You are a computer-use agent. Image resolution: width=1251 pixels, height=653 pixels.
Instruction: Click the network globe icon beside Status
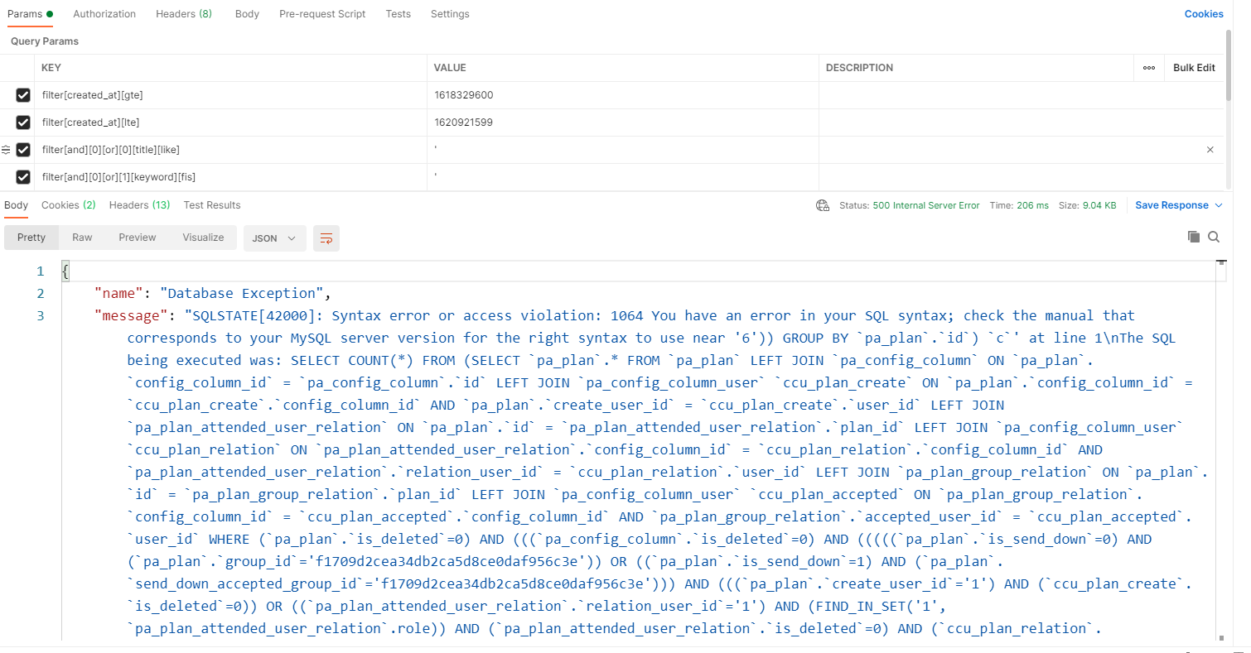tap(823, 205)
